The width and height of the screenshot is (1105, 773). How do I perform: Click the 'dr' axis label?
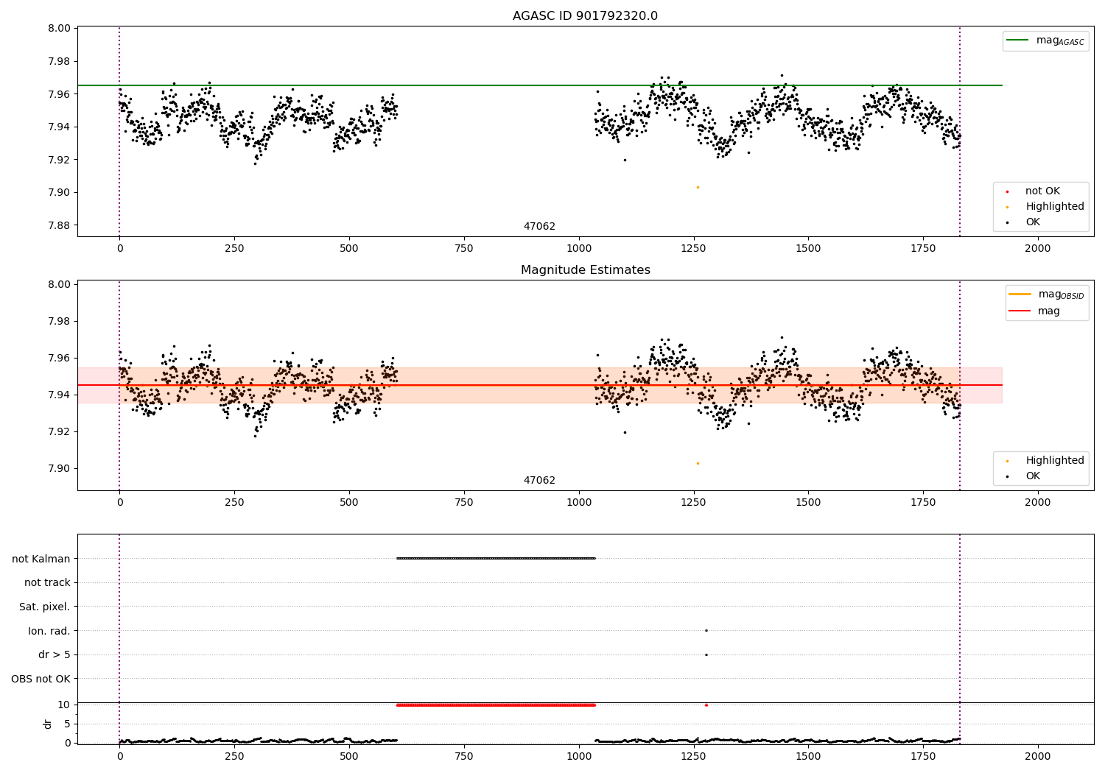point(48,724)
